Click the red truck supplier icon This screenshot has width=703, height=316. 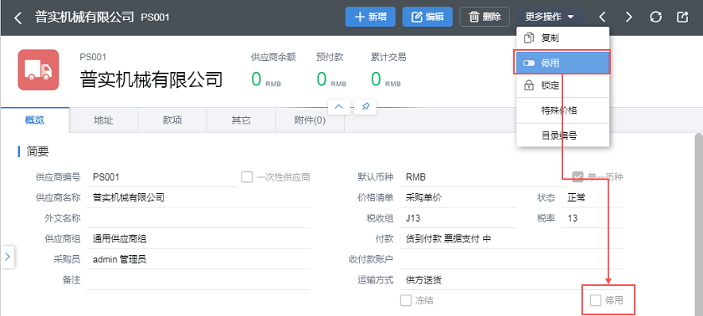coord(39,70)
